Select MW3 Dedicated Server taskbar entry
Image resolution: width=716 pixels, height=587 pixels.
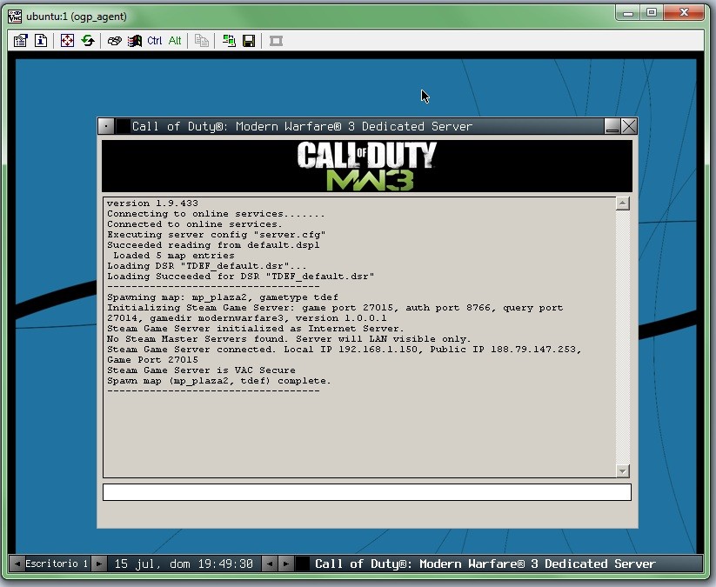point(499,564)
